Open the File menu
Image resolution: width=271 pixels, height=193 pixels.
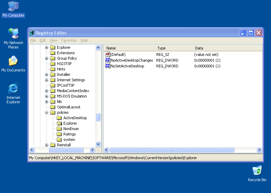pyautogui.click(x=33, y=40)
